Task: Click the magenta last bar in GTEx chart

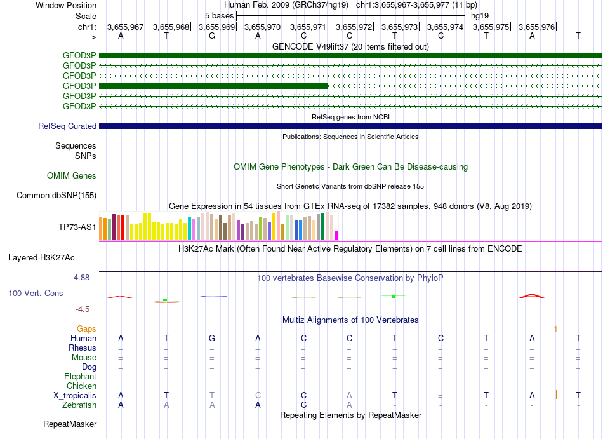Action: 336,236
